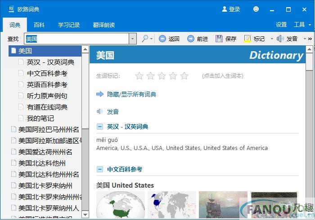Save entry with the 保存 floppy icon

coord(219,39)
